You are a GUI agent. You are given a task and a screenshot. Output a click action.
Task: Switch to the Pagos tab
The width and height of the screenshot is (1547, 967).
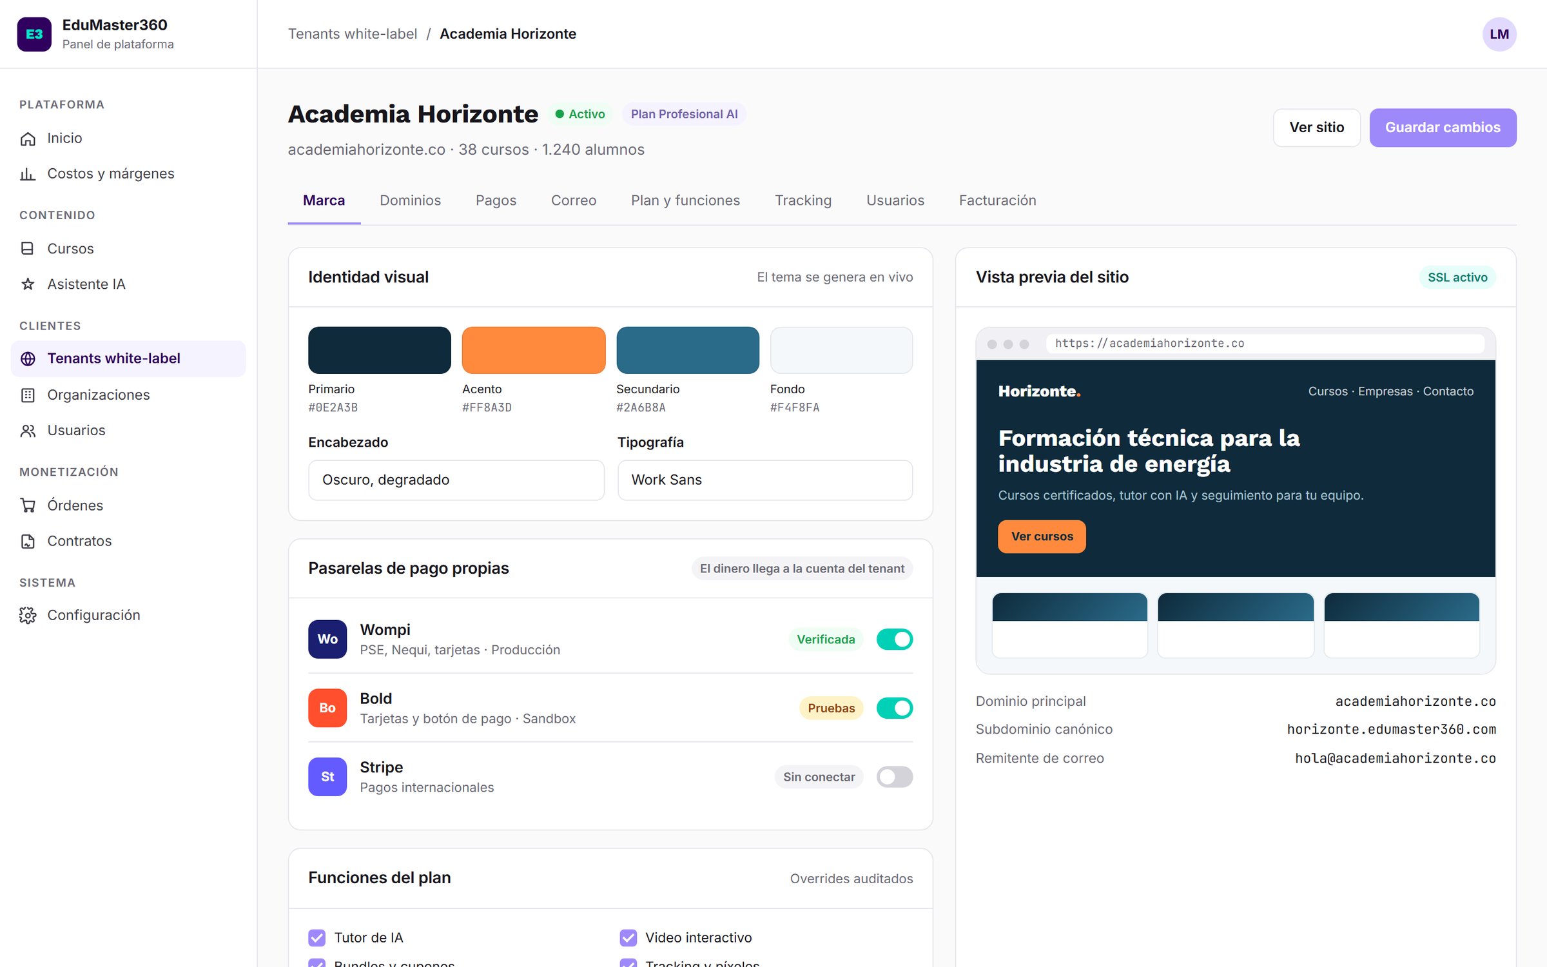(x=496, y=200)
